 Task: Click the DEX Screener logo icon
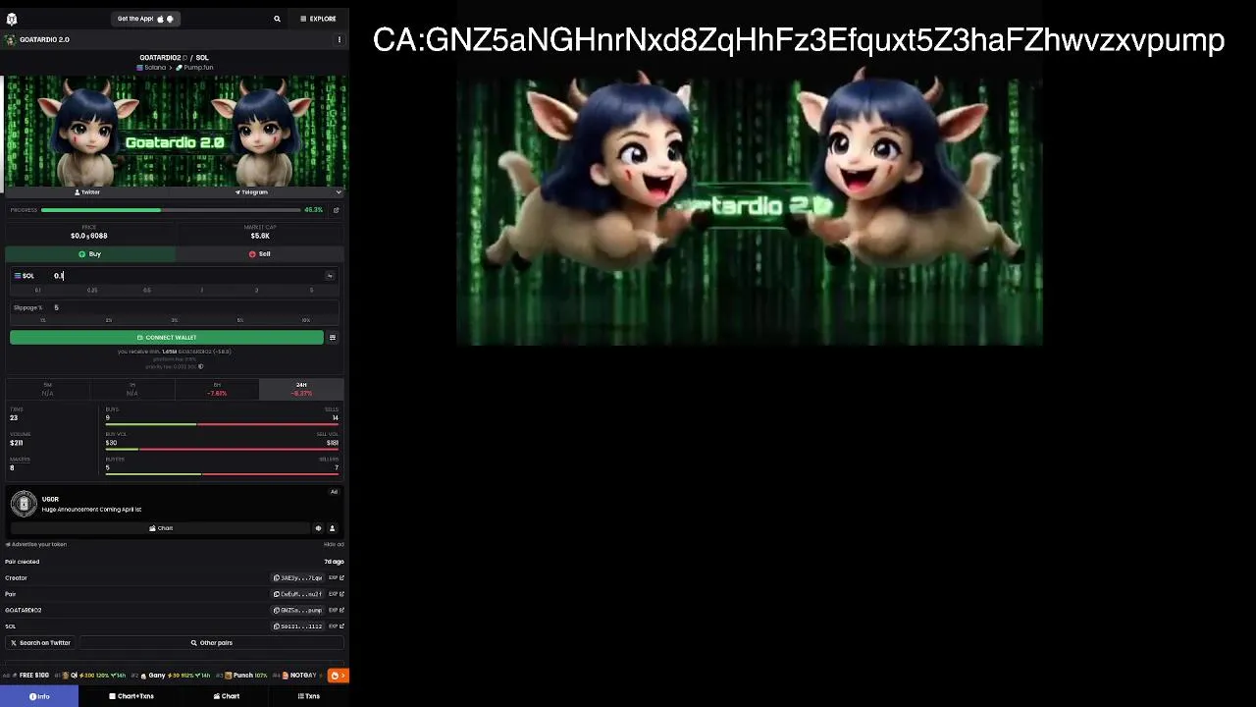coord(12,19)
